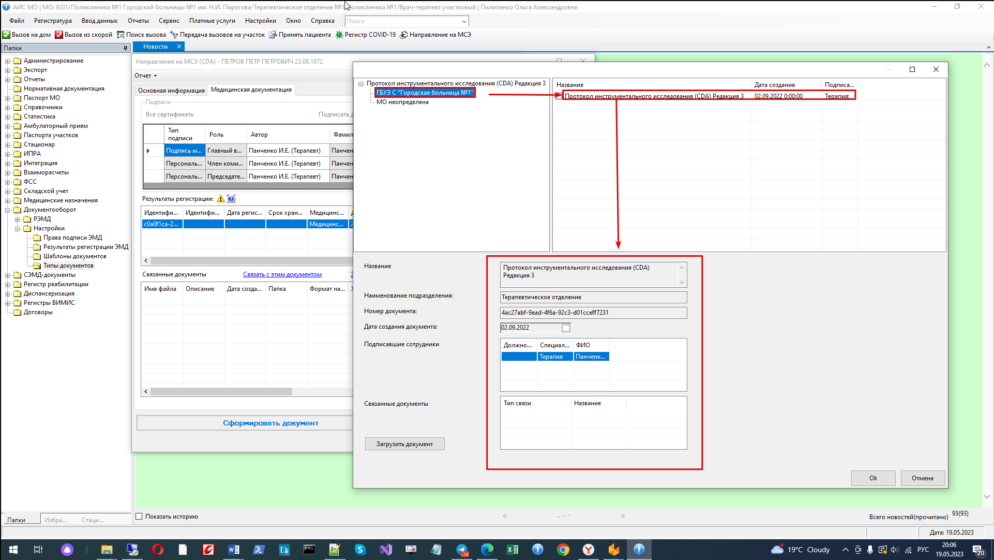This screenshot has height=560, width=994.
Task: Open the Регистратура menu
Action: click(53, 21)
